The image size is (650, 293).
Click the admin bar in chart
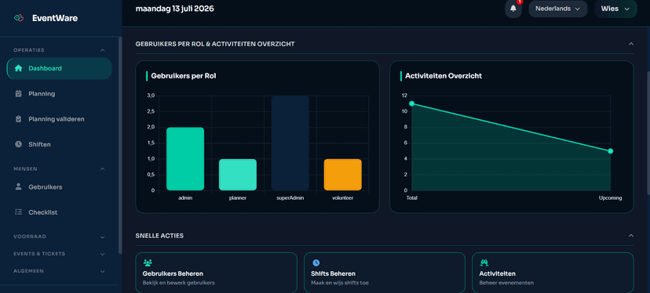185,159
